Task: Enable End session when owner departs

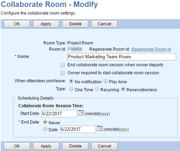Action: pos(63,65)
